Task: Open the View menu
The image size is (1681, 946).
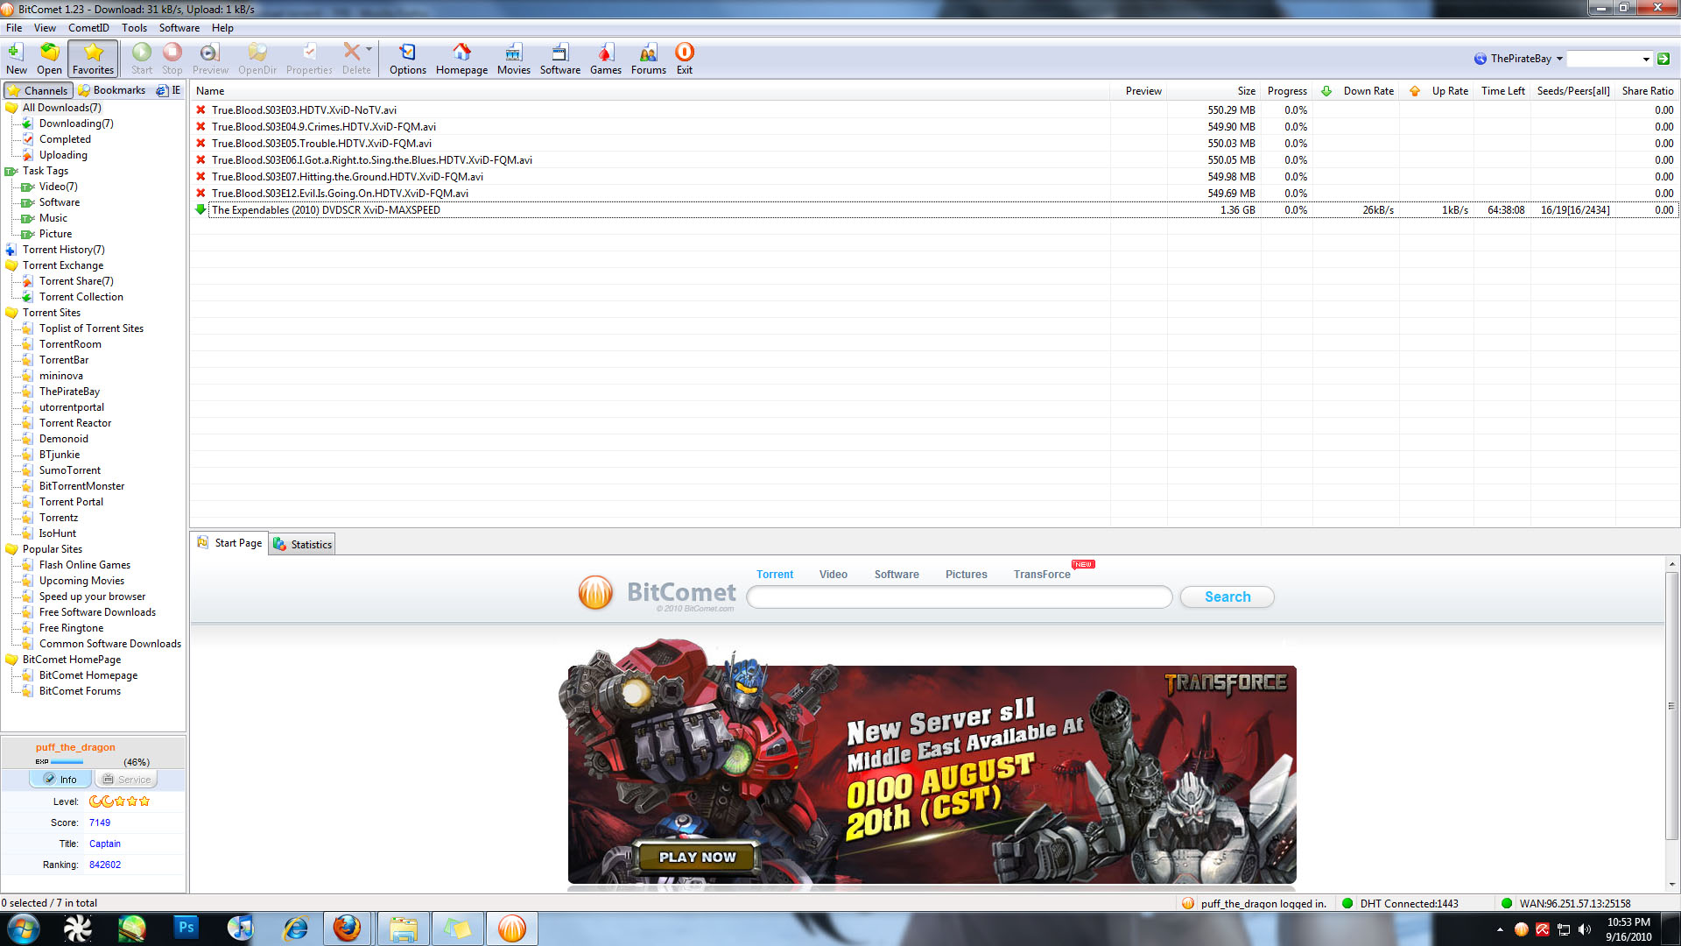Action: pos(45,28)
